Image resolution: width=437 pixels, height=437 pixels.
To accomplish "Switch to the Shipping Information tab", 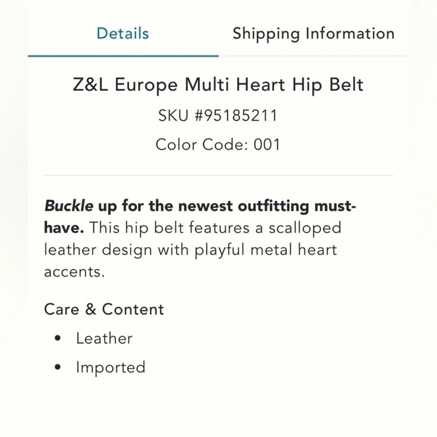I will (x=313, y=34).
